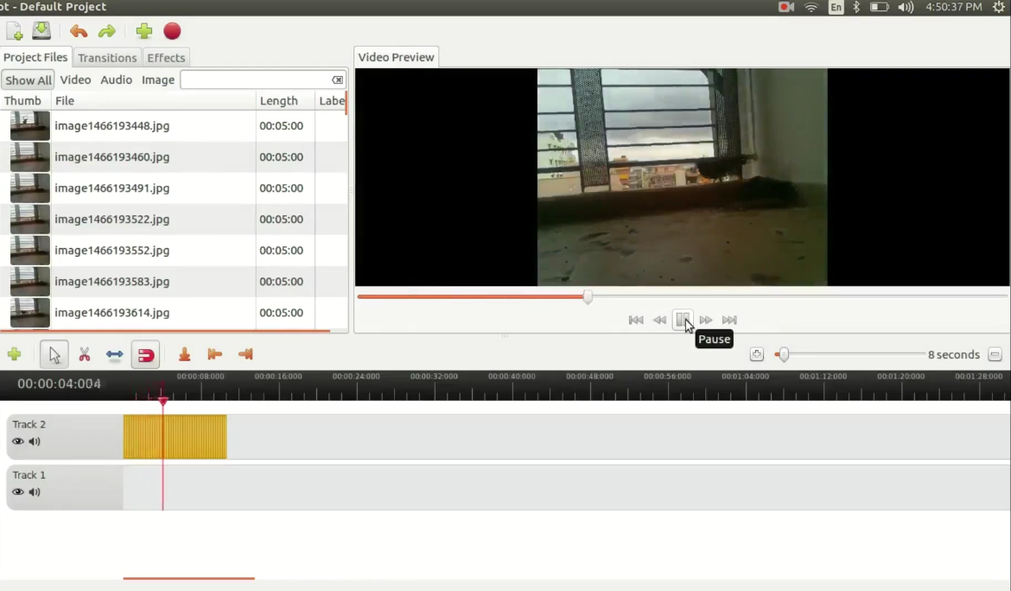Click the timeline zoom slider handle

pos(784,354)
